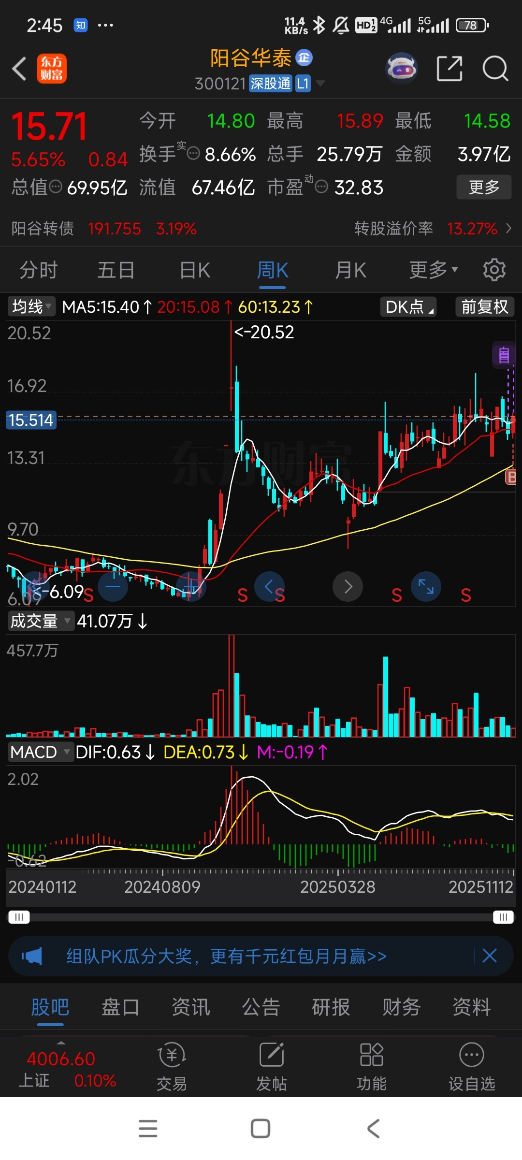Screen dimensions: 522x1160
Task: Switch to 日K chart tab
Action: 195,270
